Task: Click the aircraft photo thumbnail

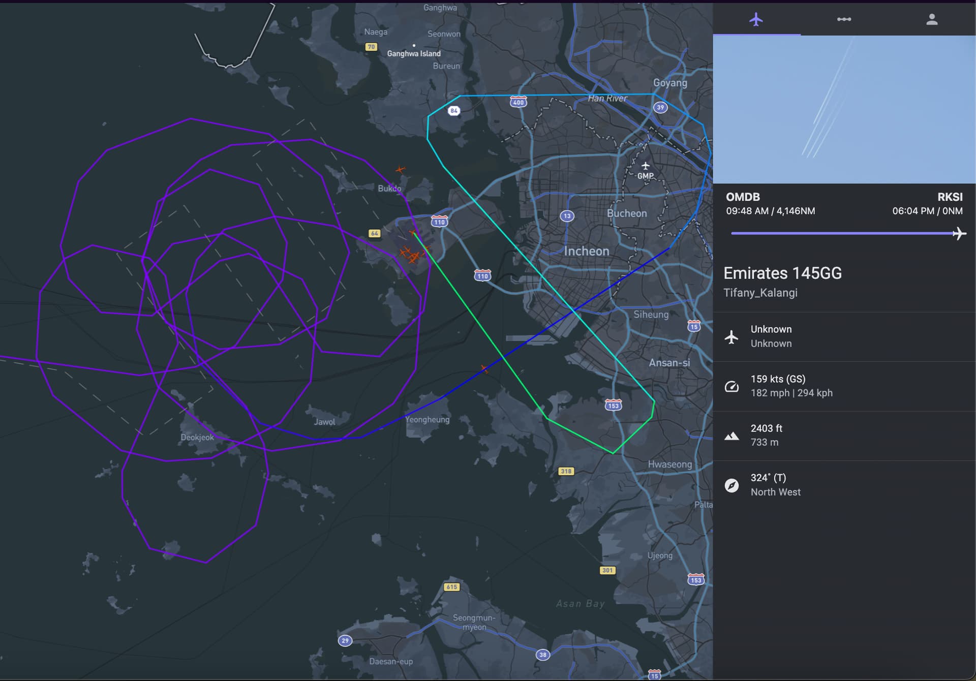Action: [844, 109]
